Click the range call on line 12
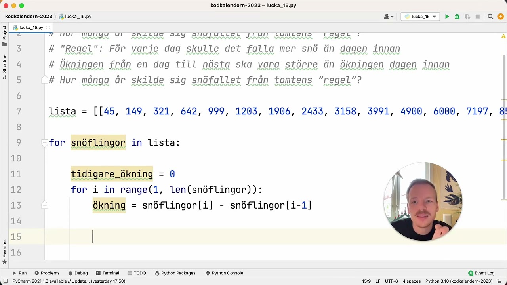The width and height of the screenshot is (507, 285). [x=134, y=190]
